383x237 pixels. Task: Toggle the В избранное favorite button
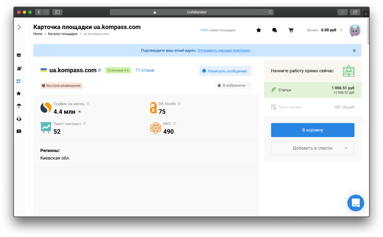(233, 85)
